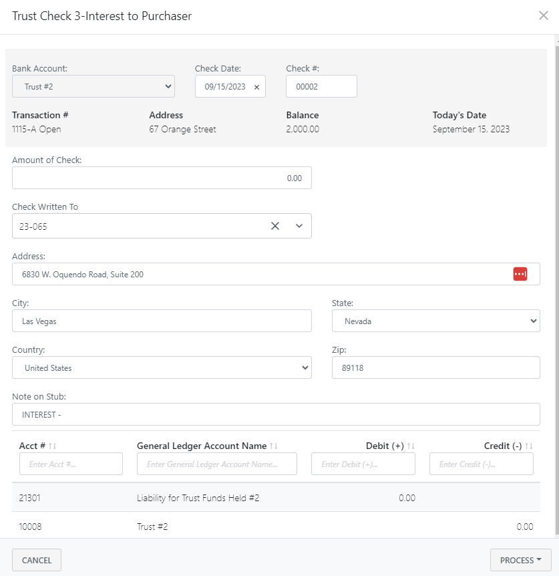Expand the Check Written To chevron

[x=299, y=226]
